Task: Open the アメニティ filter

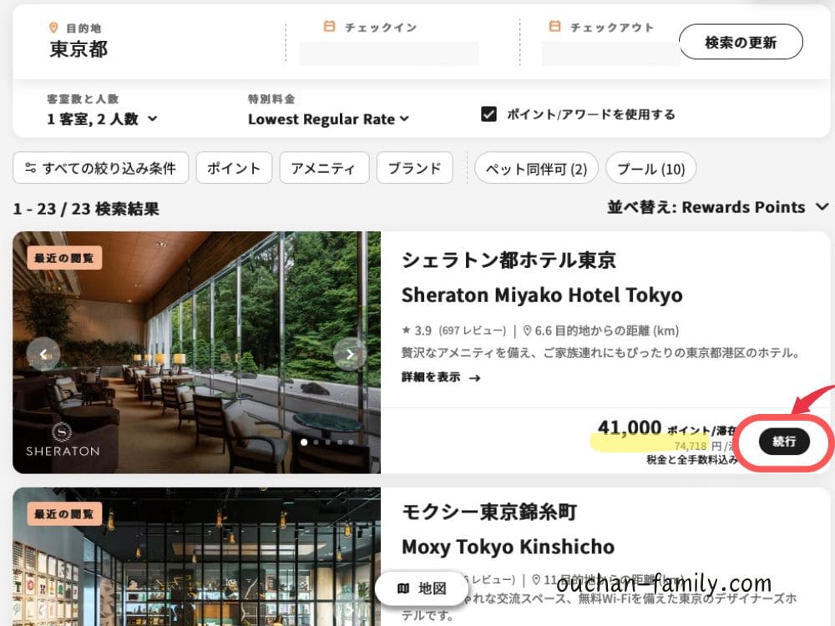Action: tap(324, 169)
